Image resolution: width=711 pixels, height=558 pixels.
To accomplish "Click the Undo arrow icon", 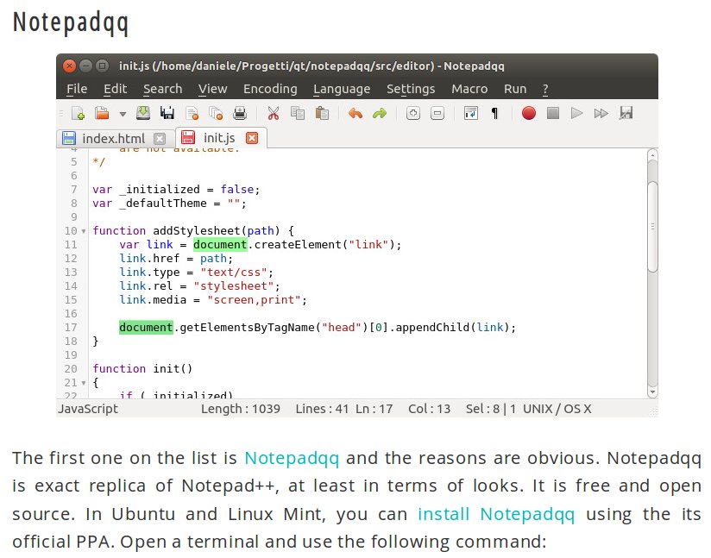I will tap(355, 113).
